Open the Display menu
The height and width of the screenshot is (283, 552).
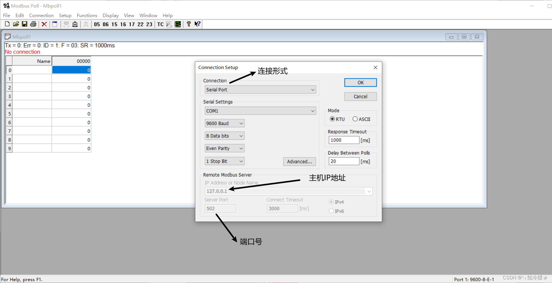pyautogui.click(x=110, y=15)
